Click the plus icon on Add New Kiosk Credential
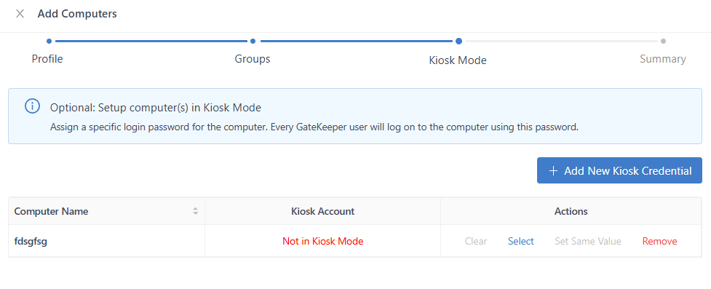This screenshot has height=289, width=711. point(553,170)
